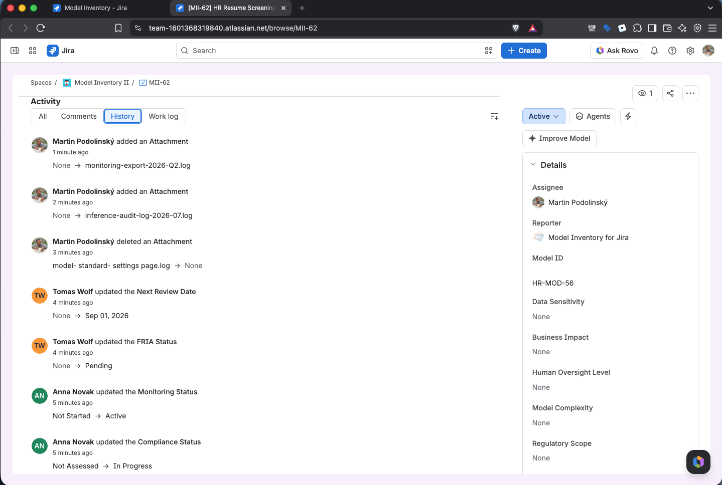Click the Model Inventory II space icon
Screen dimensions: 722x485
67,83
